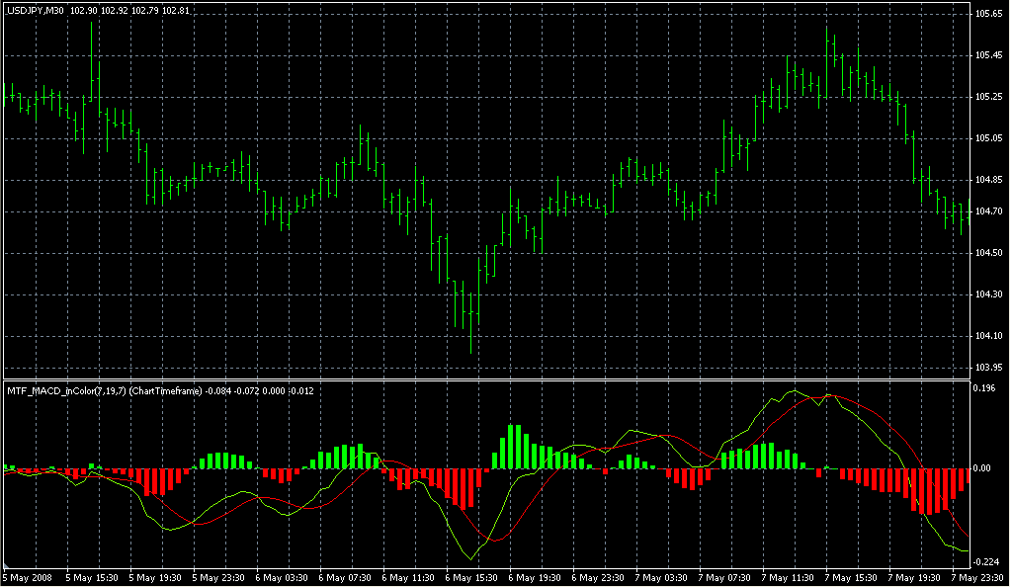Click the USDJPY,M30 chart title text
Viewport: 1012px width, 587px height.
tap(34, 10)
